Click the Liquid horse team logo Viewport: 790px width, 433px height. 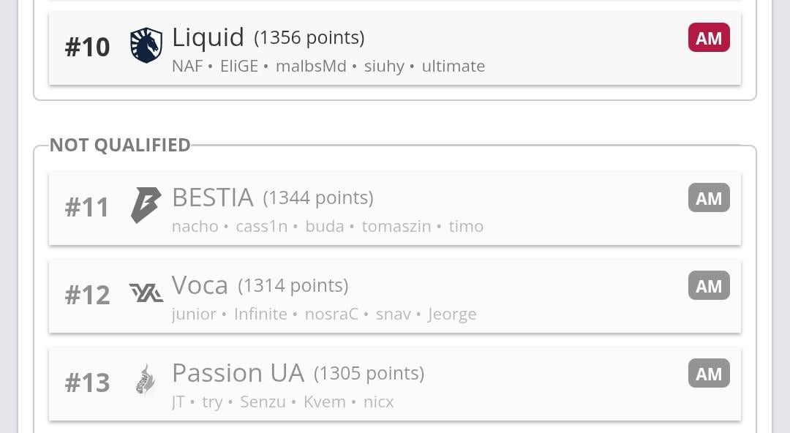tap(146, 45)
